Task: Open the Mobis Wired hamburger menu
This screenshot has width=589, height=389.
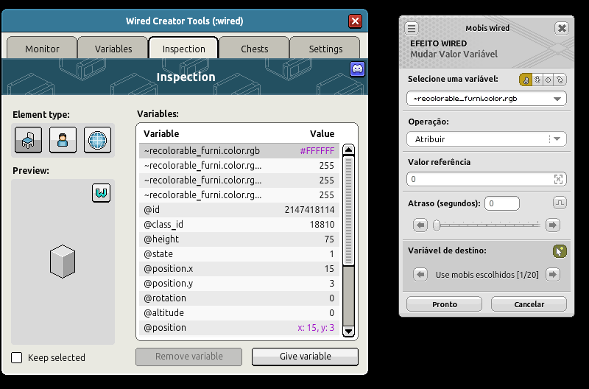Action: pos(412,28)
